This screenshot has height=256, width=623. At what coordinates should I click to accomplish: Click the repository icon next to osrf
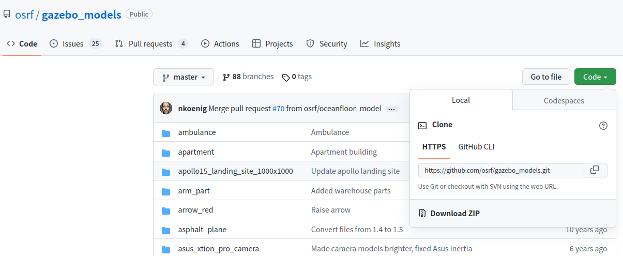click(7, 14)
